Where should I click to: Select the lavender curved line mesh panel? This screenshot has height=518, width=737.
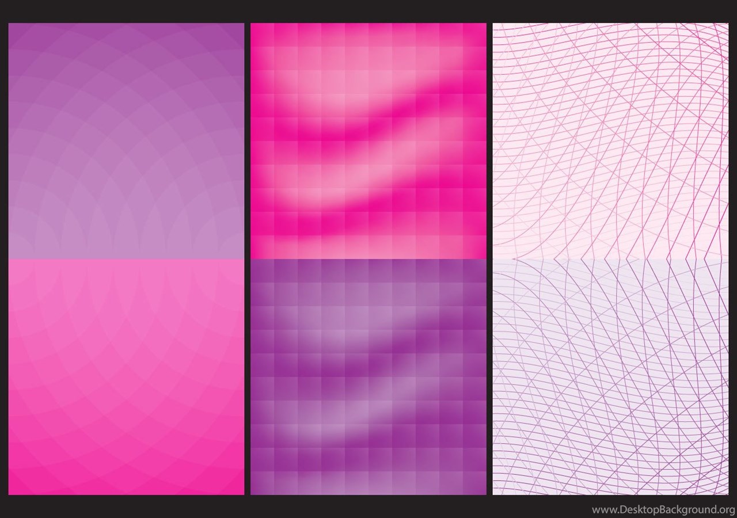610,376
